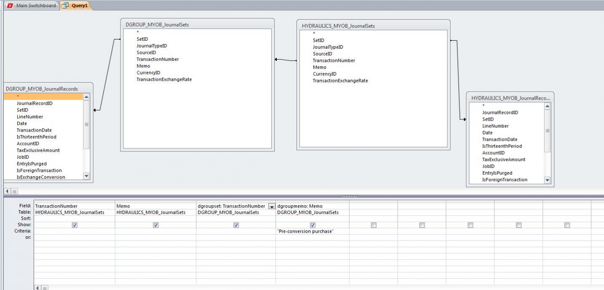Click the Field cell containing HYDRAULICS Memo
604x290 pixels.
pos(156,206)
